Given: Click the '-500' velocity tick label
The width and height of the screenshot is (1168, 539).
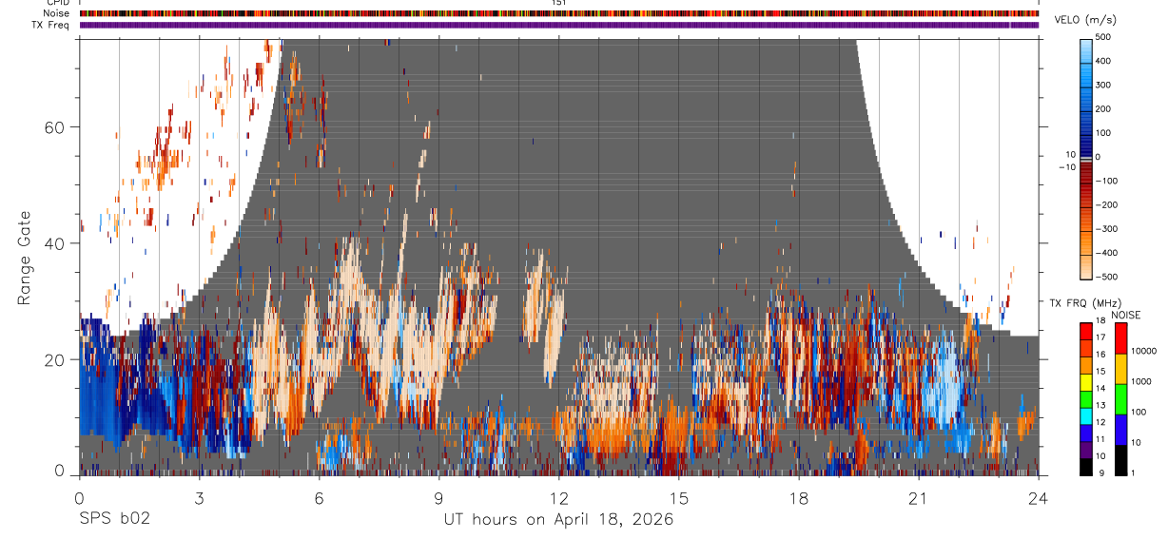Looking at the screenshot, I should coord(1106,277).
